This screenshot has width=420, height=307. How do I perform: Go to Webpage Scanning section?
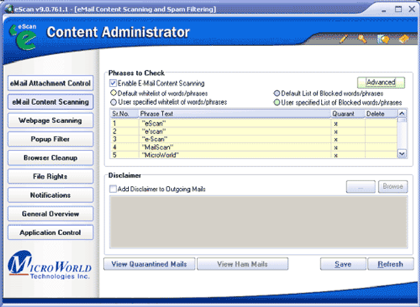coord(50,120)
